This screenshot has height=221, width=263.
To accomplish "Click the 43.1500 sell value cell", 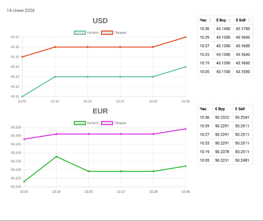I will point(243,72).
